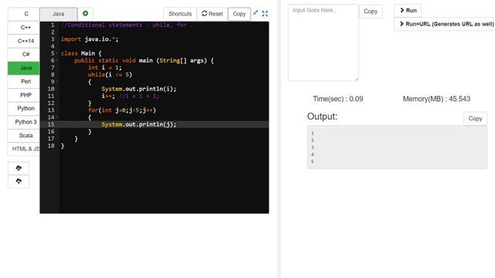495x278 pixels.
Task: Copy the editor code
Action: (239, 14)
